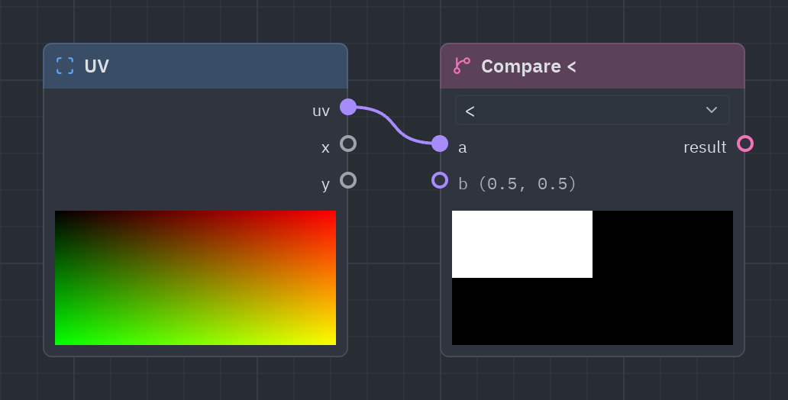Click the Compare black-and-white preview thumbnail
788x400 pixels.
[x=593, y=278]
